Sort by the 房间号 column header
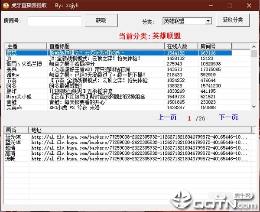Image resolution: width=260 pixels, height=212 pixels. [214, 46]
